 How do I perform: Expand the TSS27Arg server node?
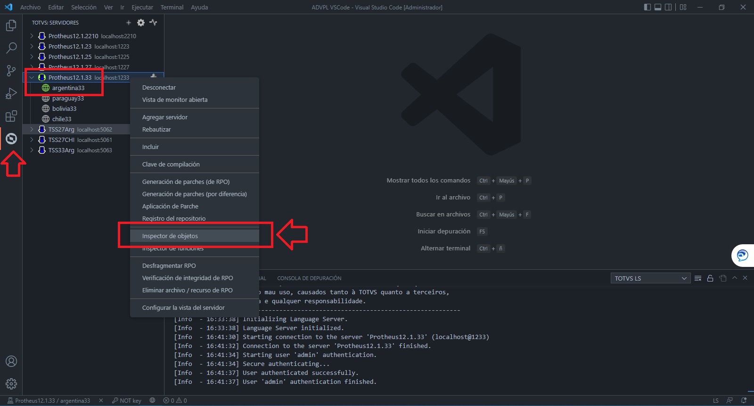coord(32,129)
